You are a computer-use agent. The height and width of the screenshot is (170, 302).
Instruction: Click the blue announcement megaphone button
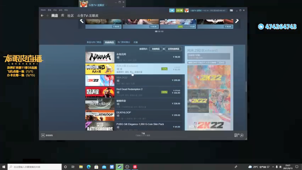pyautogui.click(x=172, y=11)
